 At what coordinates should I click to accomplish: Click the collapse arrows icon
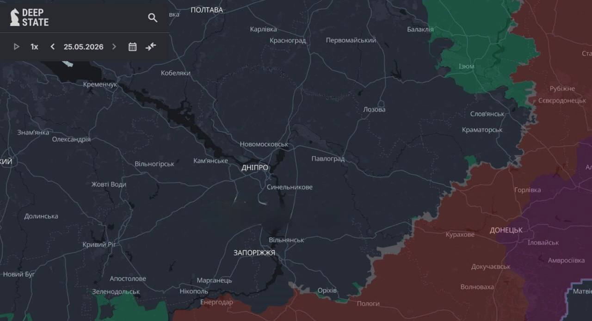151,46
